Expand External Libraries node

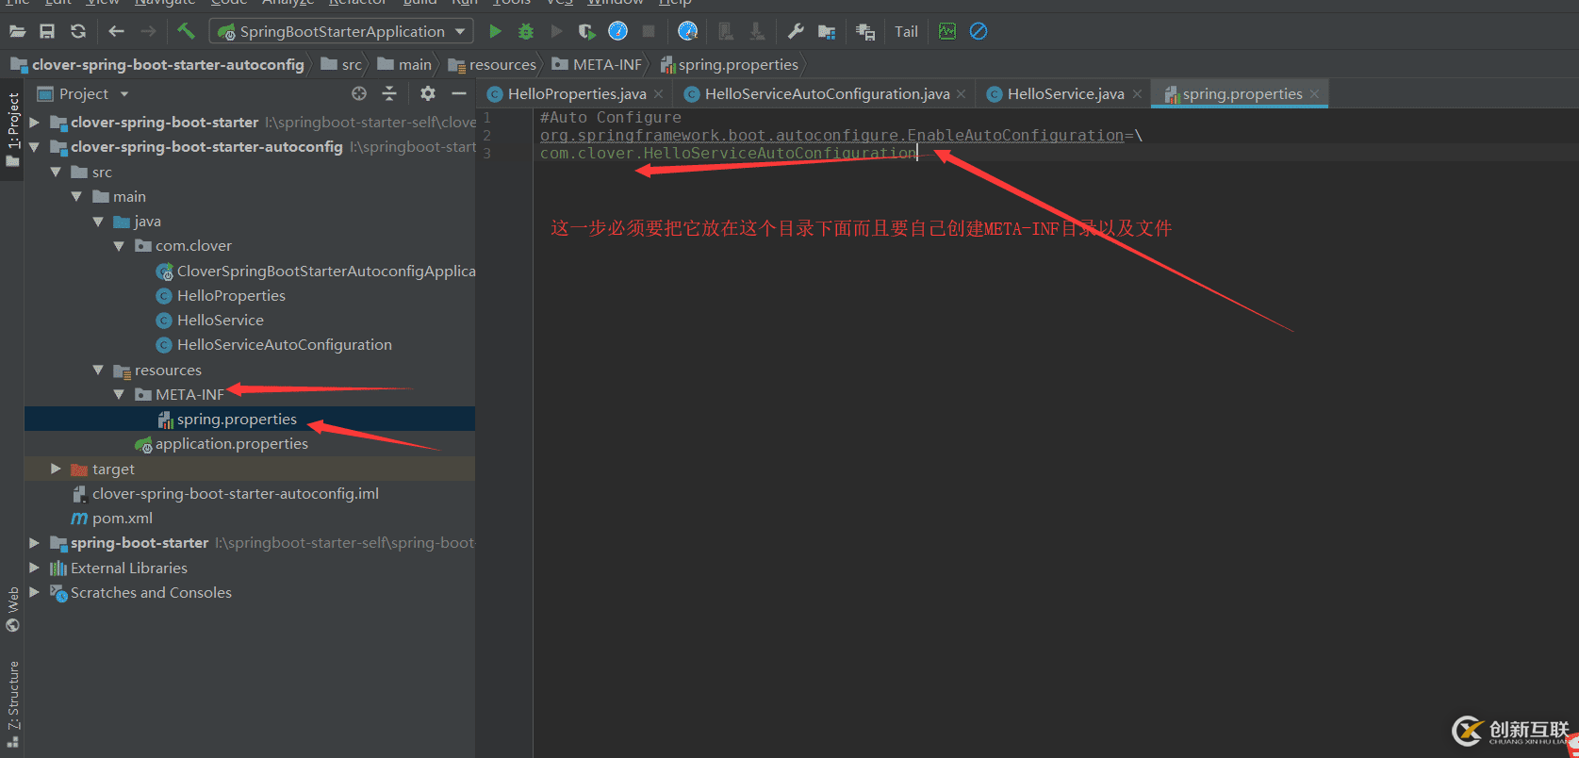coord(34,568)
